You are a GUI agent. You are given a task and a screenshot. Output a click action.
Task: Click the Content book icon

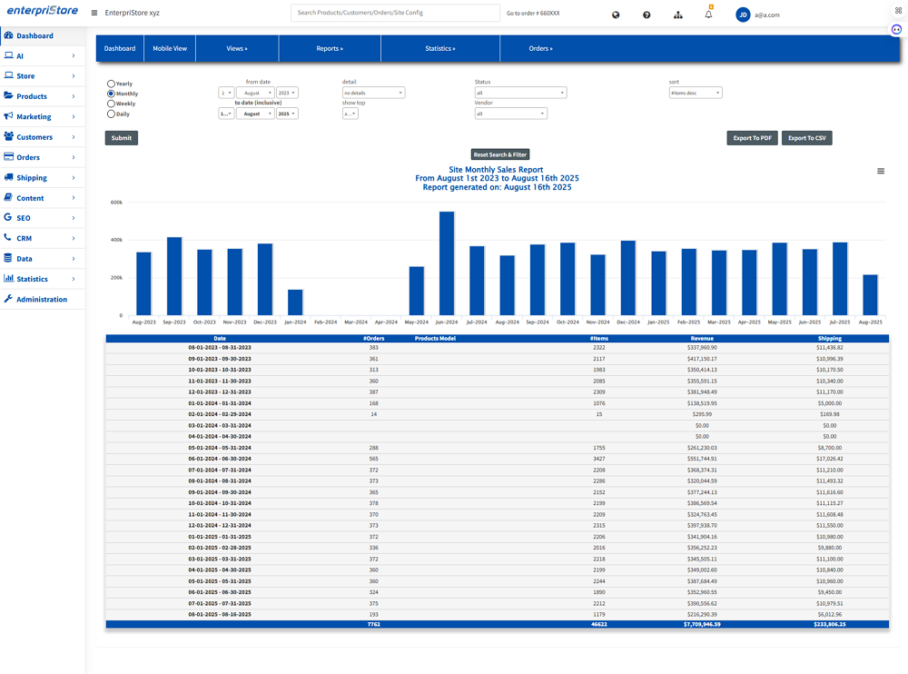9,197
